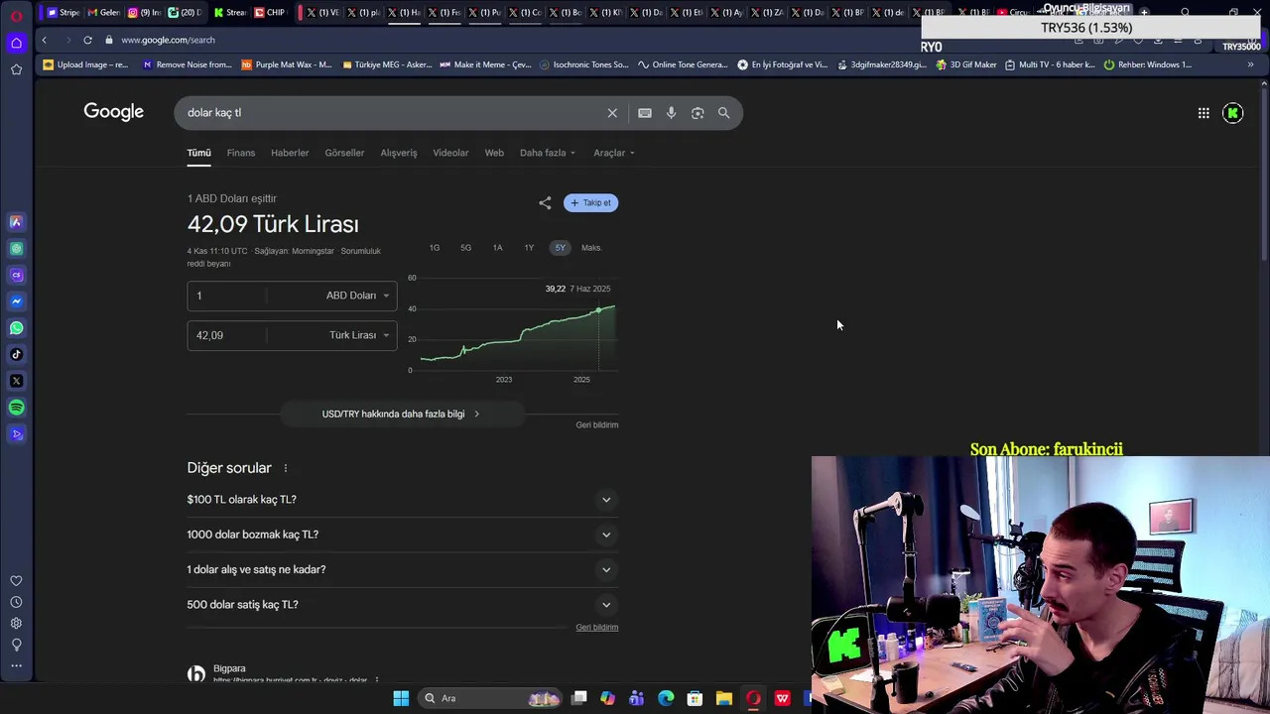This screenshot has width=1270, height=714.
Task: Switch to the Alışveriş search tab
Action: coord(399,153)
